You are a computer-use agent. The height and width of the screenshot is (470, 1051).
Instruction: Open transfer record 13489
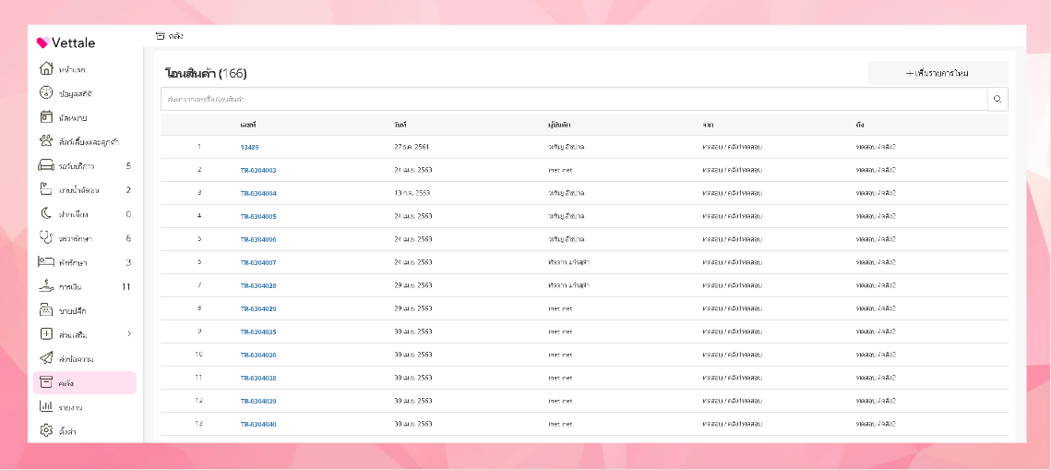click(249, 147)
